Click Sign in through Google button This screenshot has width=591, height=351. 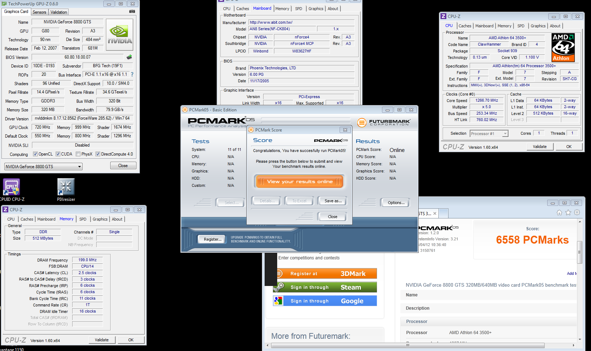tap(325, 301)
